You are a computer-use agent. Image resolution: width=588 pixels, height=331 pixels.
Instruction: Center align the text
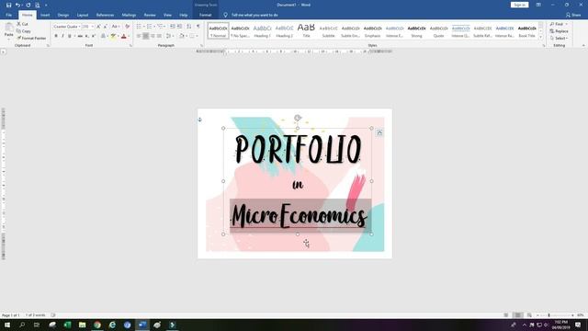tap(145, 36)
